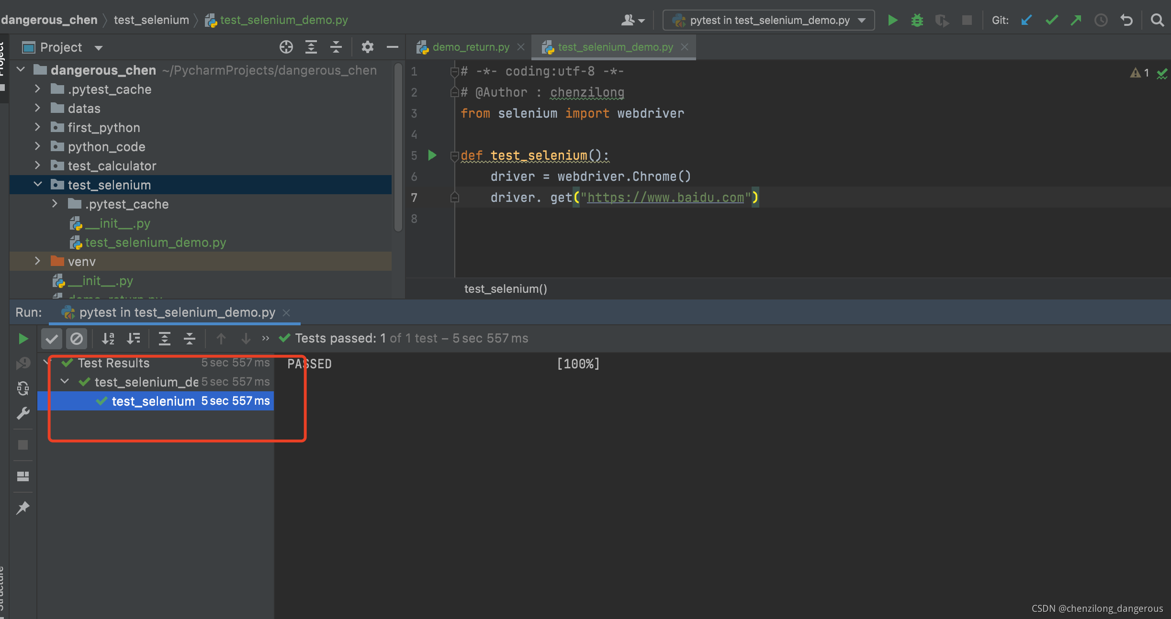Screen dimensions: 1171x619
Task: Toggle show ignored tests button
Action: pyautogui.click(x=77, y=339)
